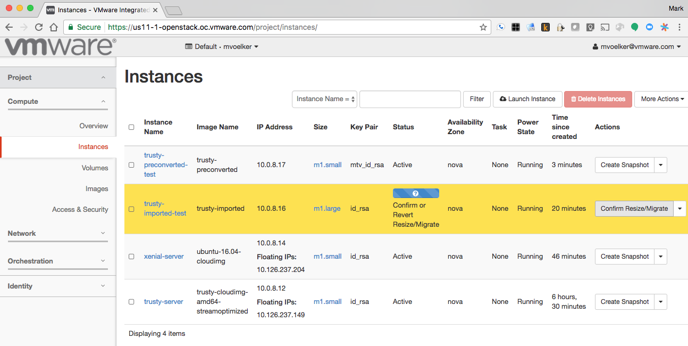688x346 pixels.
Task: Check the trusty-server row checkbox
Action: (x=131, y=302)
